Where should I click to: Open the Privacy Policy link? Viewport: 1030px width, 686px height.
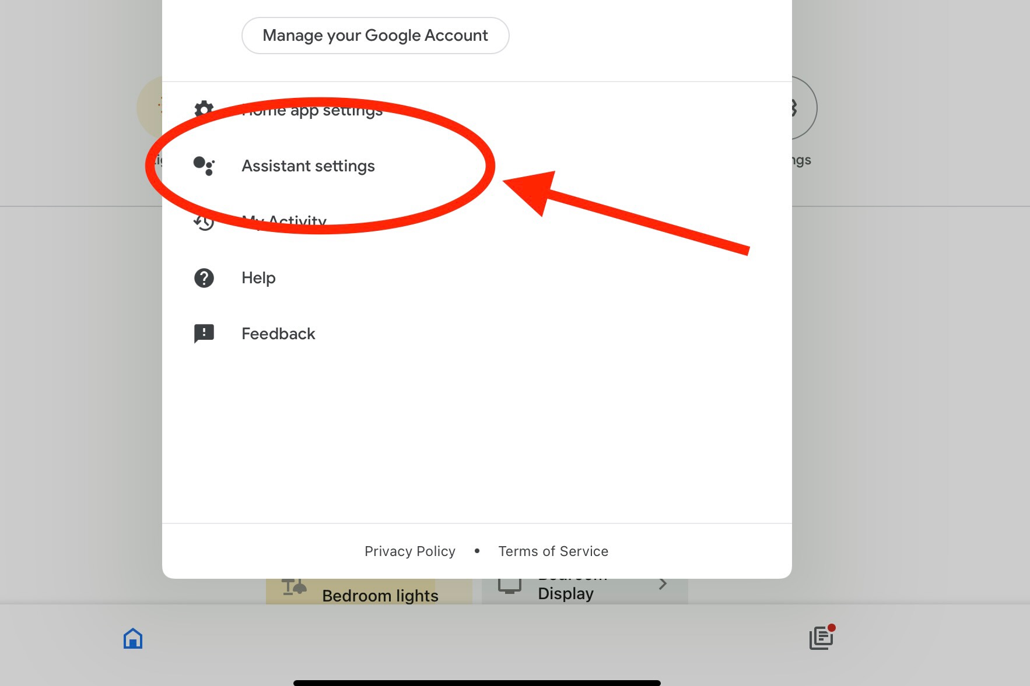pos(409,551)
